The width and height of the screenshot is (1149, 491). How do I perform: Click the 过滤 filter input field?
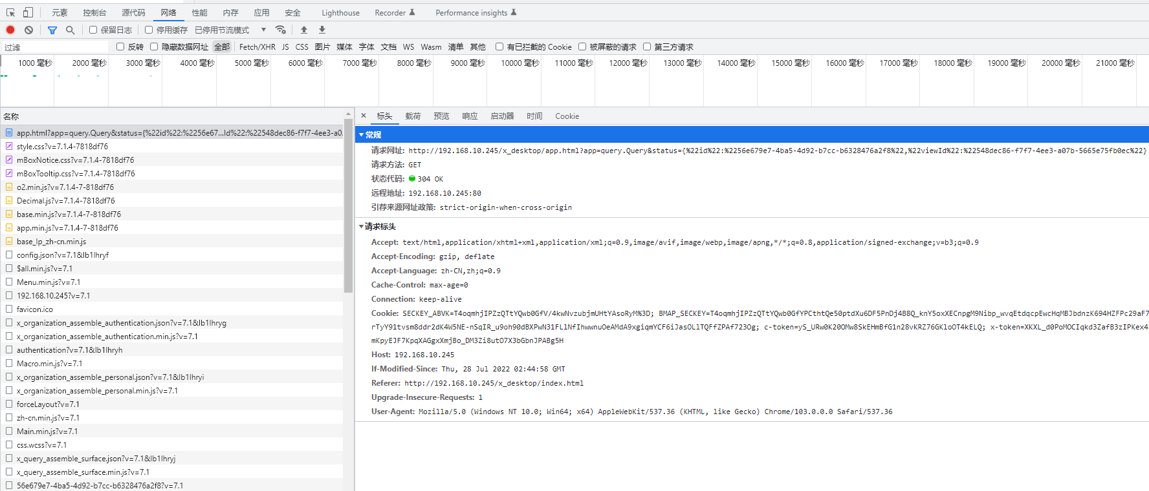[55, 47]
